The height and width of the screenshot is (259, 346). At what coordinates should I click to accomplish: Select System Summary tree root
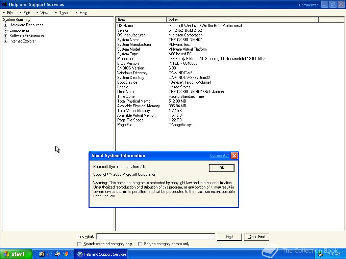click(x=17, y=20)
